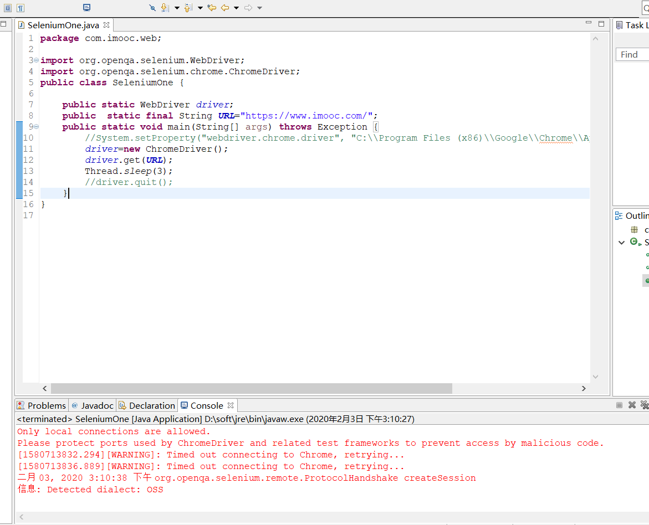Go to previous annotation
The image size is (649, 525).
[188, 8]
